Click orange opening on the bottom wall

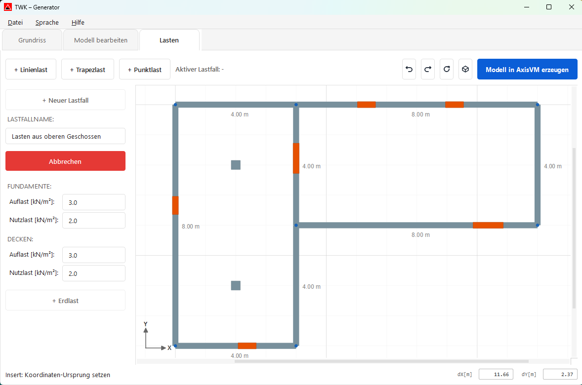[x=247, y=346]
